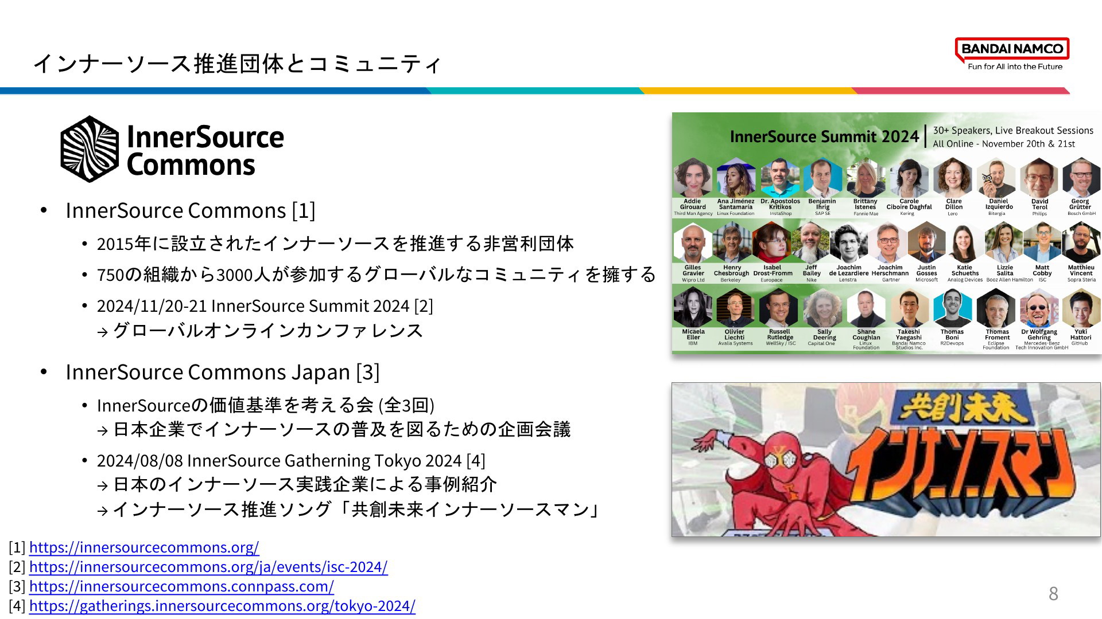Image resolution: width=1102 pixels, height=619 pixels.
Task: Click the line starting '750の組織から3000人'
Action: 376,275
